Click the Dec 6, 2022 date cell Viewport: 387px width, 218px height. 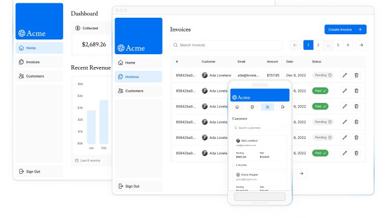(296, 75)
